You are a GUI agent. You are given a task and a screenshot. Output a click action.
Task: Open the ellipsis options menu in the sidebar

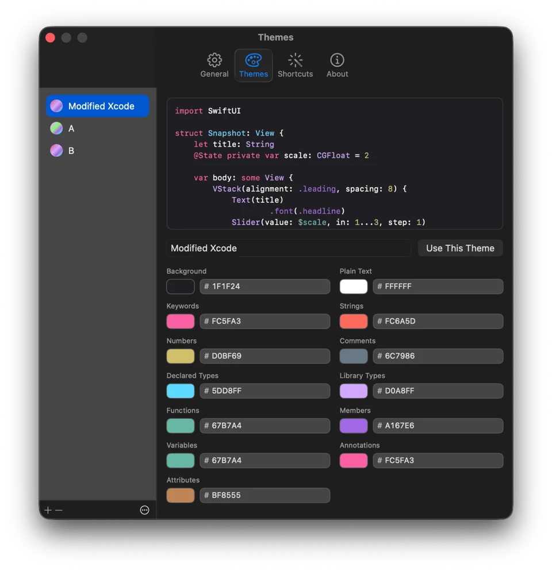coord(144,510)
